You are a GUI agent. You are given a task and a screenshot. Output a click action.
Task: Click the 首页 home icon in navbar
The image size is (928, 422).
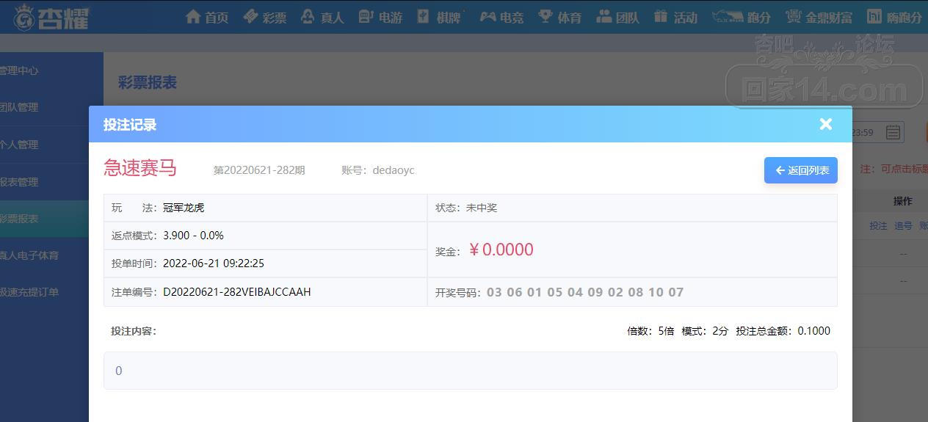(194, 17)
